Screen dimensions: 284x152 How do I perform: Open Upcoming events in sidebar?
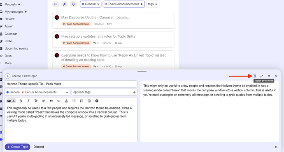pyautogui.click(x=16, y=48)
